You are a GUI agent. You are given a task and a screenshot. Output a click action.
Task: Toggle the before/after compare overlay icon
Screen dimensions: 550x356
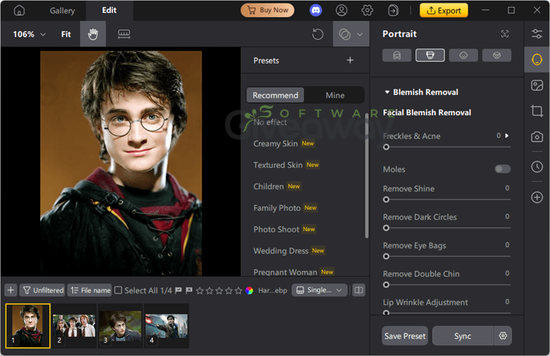(344, 34)
